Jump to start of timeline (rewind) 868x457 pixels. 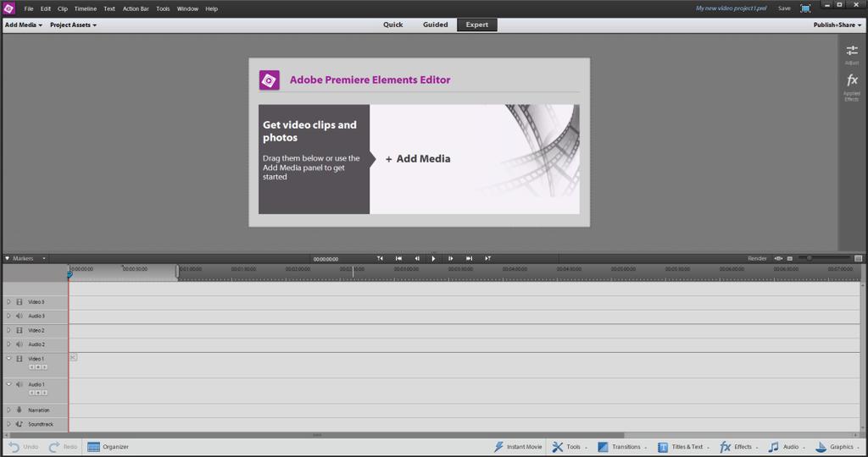pos(398,258)
